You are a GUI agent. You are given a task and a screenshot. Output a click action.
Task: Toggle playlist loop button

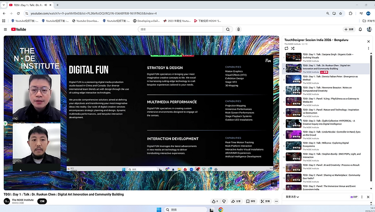286,49
